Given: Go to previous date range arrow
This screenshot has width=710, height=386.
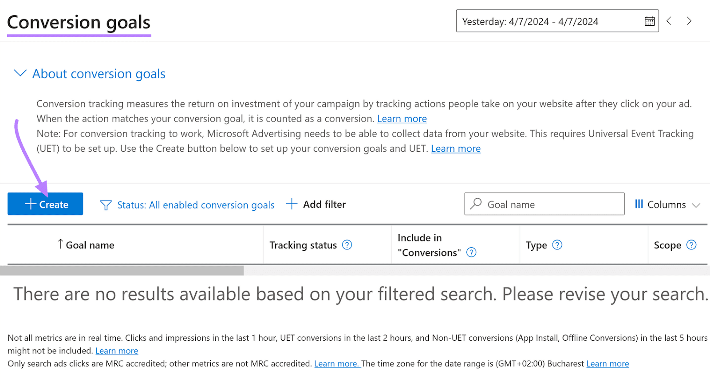Looking at the screenshot, I should point(669,21).
